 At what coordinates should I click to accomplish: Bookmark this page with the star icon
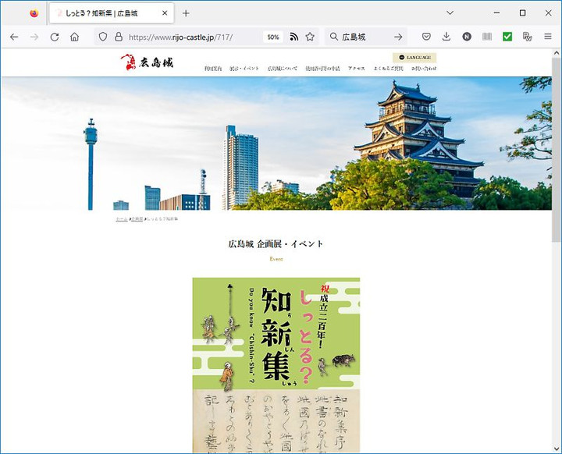point(310,37)
